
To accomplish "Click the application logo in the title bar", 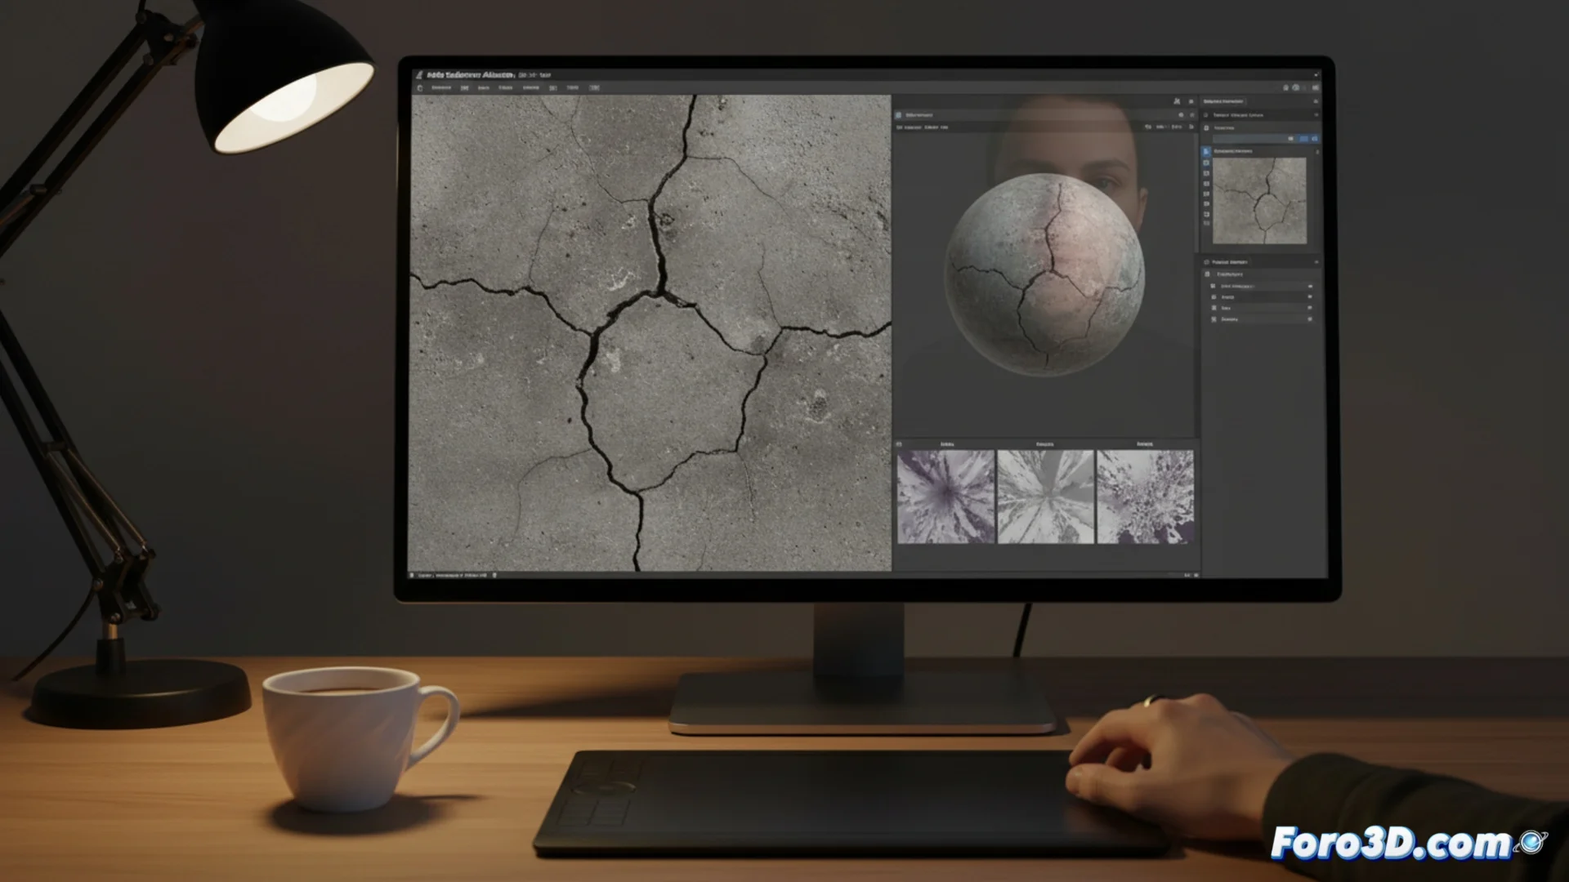I will pyautogui.click(x=419, y=74).
